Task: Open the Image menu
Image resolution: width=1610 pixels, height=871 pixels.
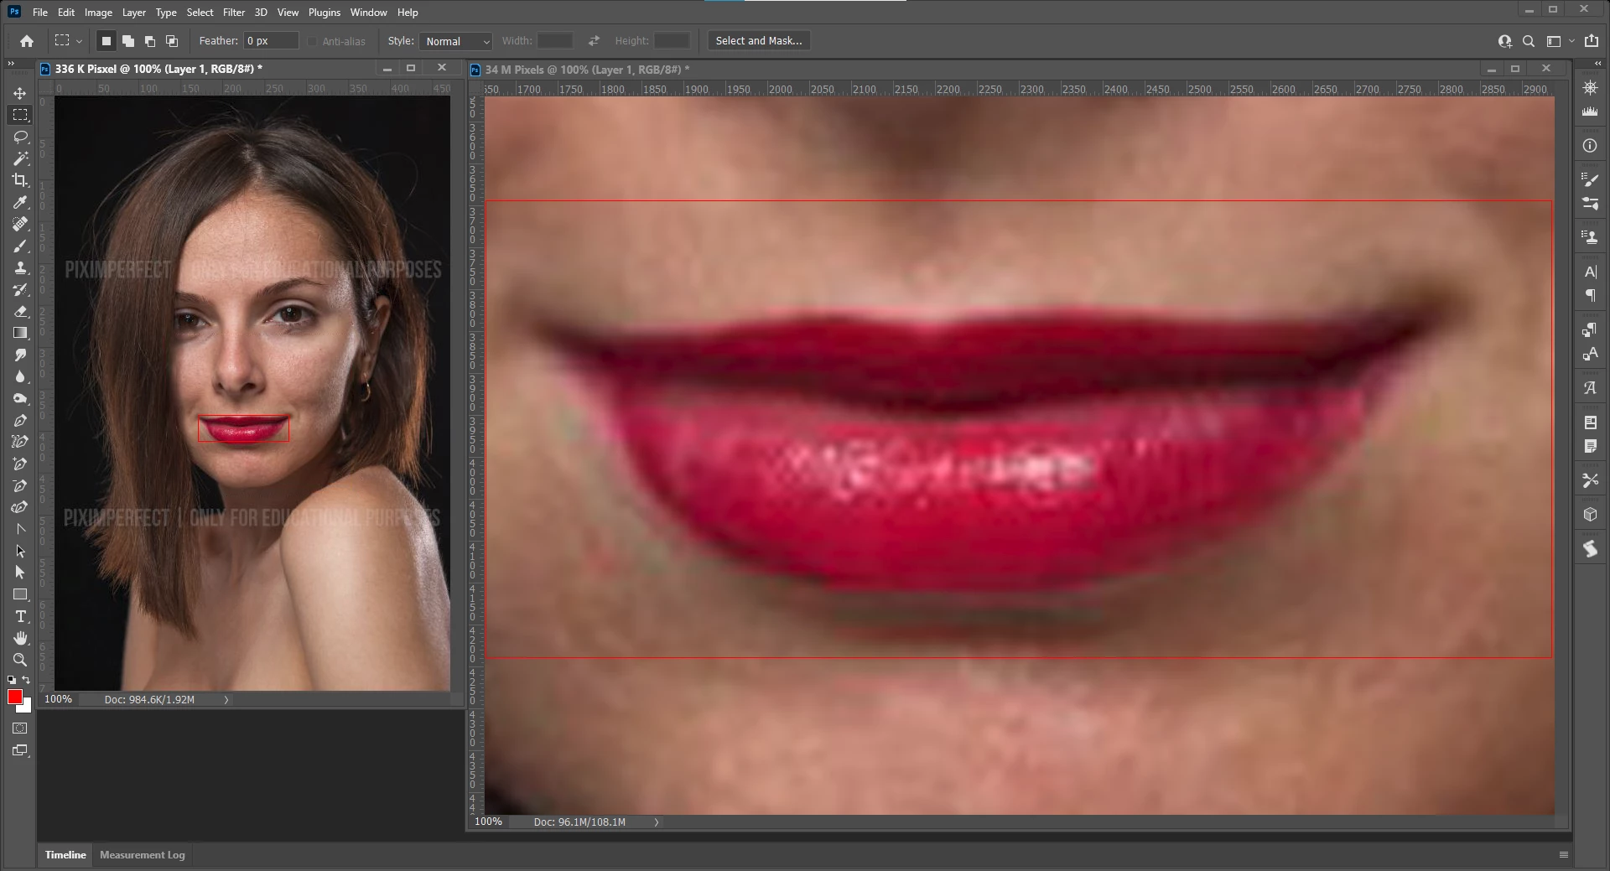Action: pos(98,13)
